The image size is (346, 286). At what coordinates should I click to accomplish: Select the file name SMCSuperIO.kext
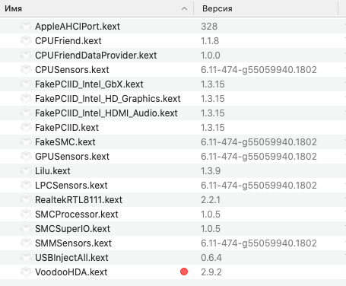[72, 229]
